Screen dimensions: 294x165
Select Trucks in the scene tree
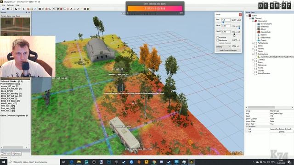coord(260,68)
